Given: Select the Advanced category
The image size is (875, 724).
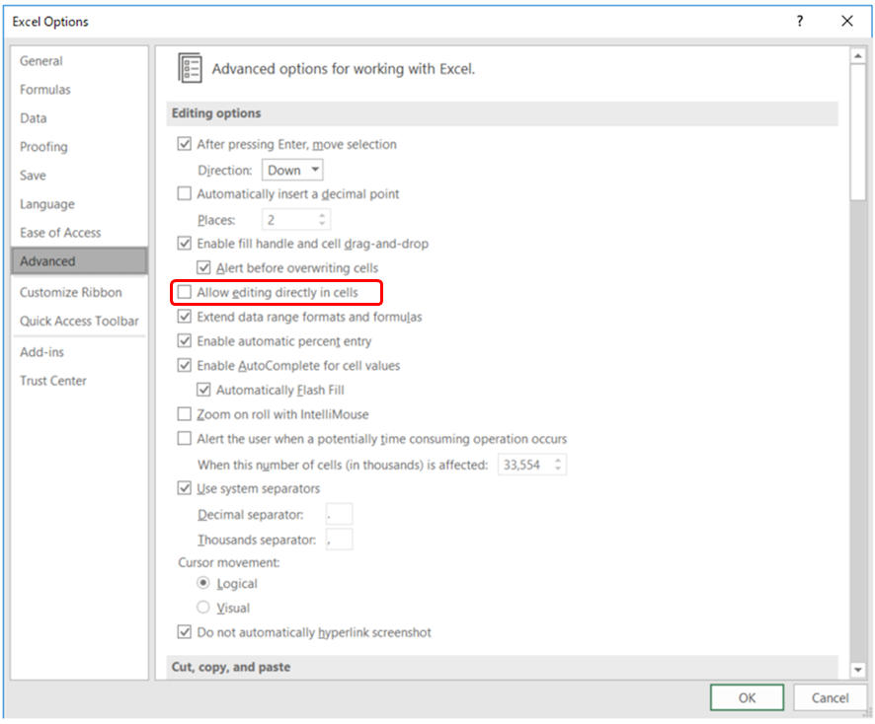Looking at the screenshot, I should click(79, 260).
